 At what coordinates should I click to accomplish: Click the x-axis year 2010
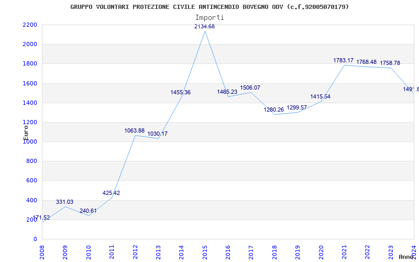click(89, 252)
